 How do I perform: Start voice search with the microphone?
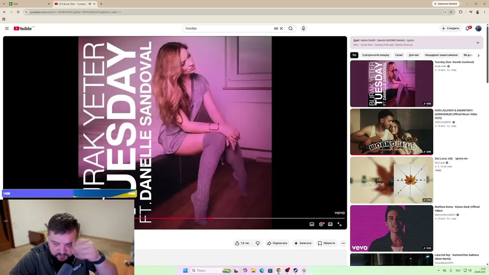[x=303, y=28]
